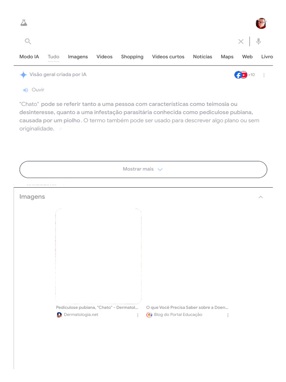Select the Notícias tab
Screen dimensions: 286x382
(x=203, y=57)
